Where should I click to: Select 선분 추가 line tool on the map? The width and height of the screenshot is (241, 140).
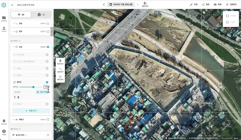coord(60,70)
